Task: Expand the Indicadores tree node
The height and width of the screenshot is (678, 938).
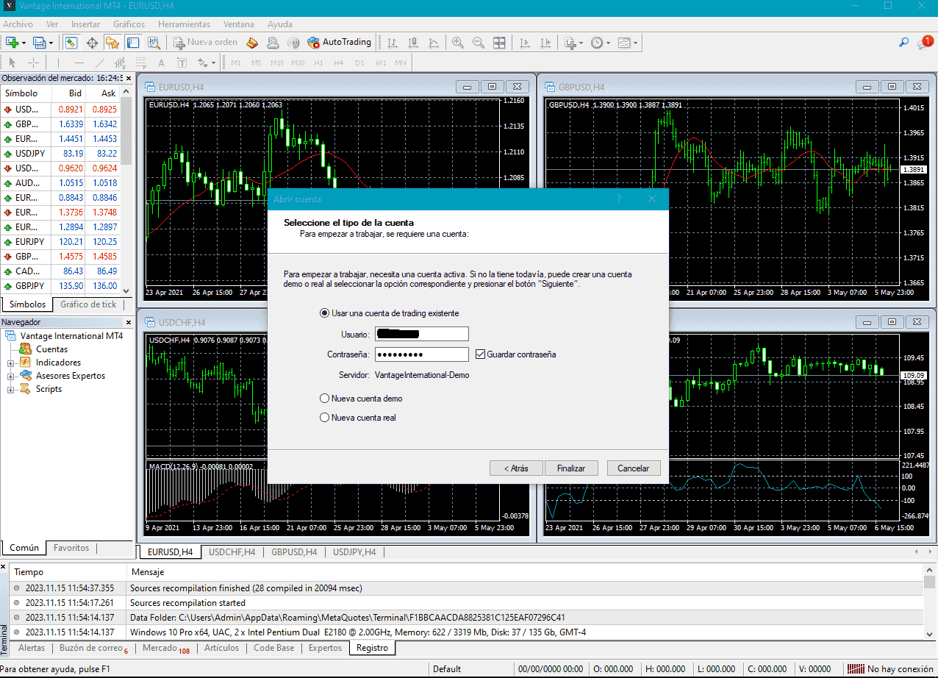Action: pos(11,363)
